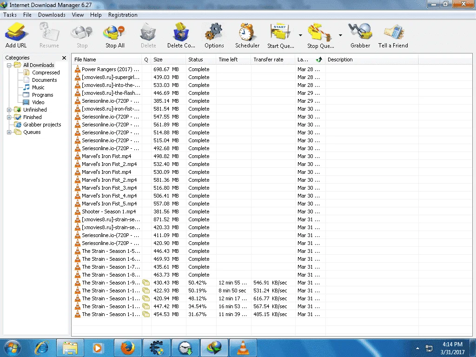Sort by the Status column header

point(201,59)
